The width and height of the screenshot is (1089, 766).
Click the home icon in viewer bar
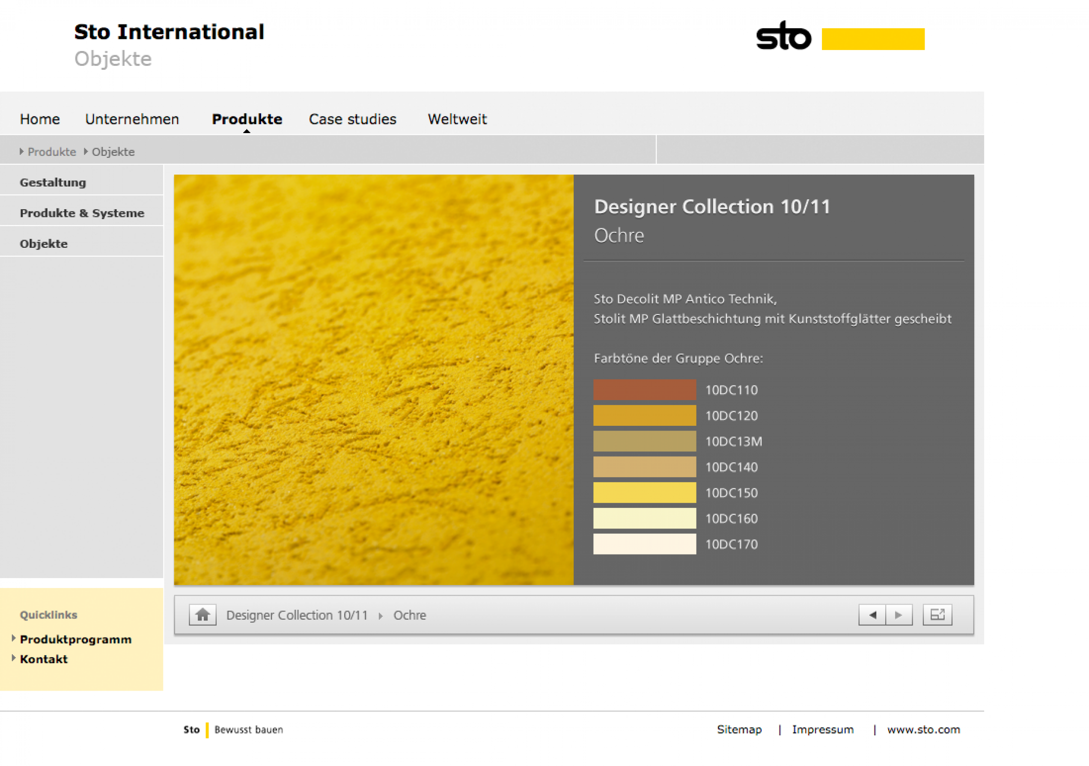click(x=202, y=615)
